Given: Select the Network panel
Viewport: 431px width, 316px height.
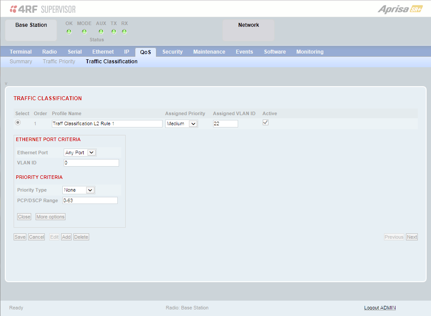Looking at the screenshot, I should point(249,30).
